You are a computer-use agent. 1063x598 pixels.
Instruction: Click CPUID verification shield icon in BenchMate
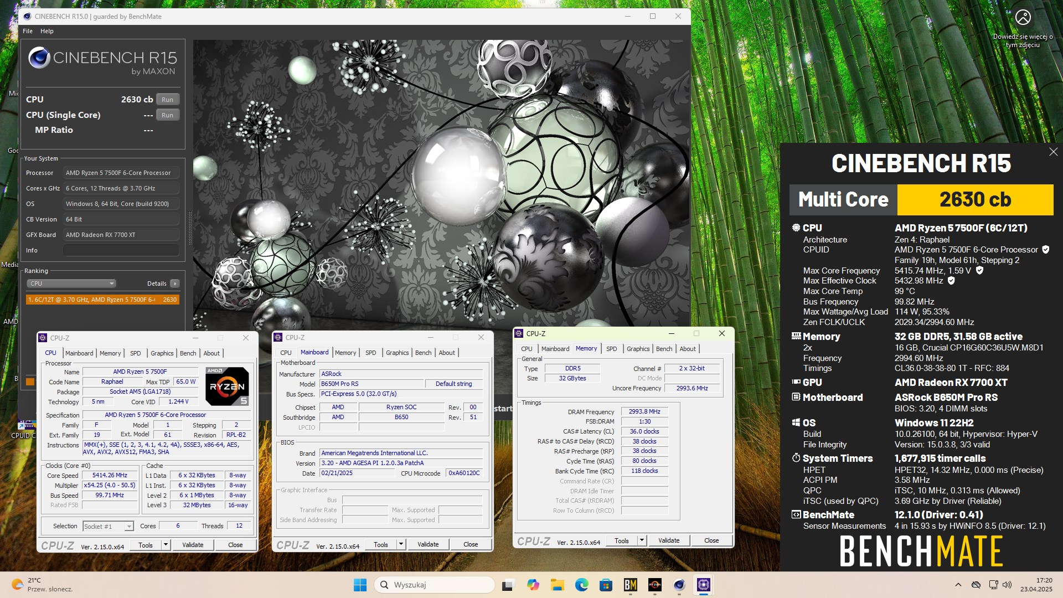pyautogui.click(x=1046, y=250)
